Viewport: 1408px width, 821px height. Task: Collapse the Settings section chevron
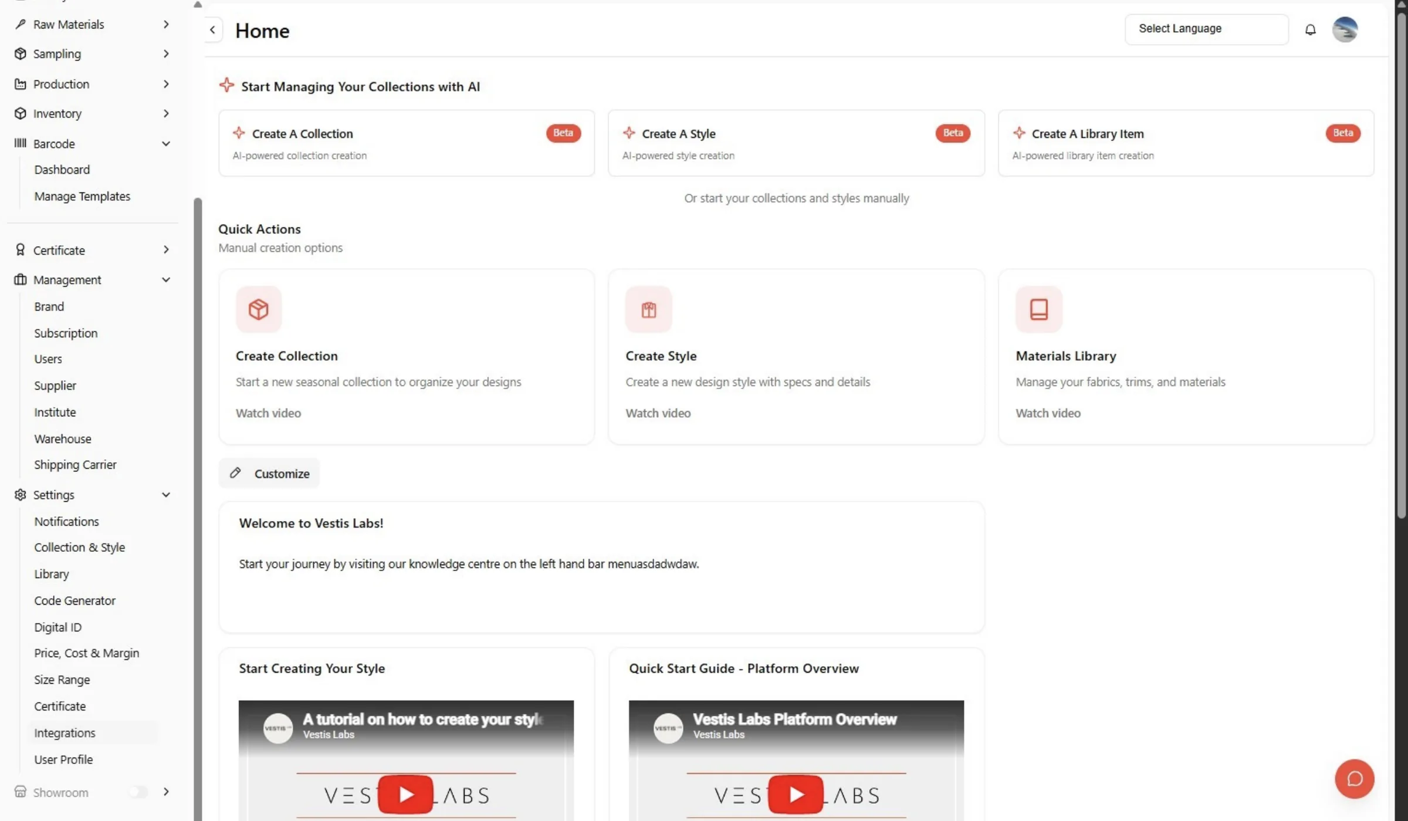(x=167, y=495)
